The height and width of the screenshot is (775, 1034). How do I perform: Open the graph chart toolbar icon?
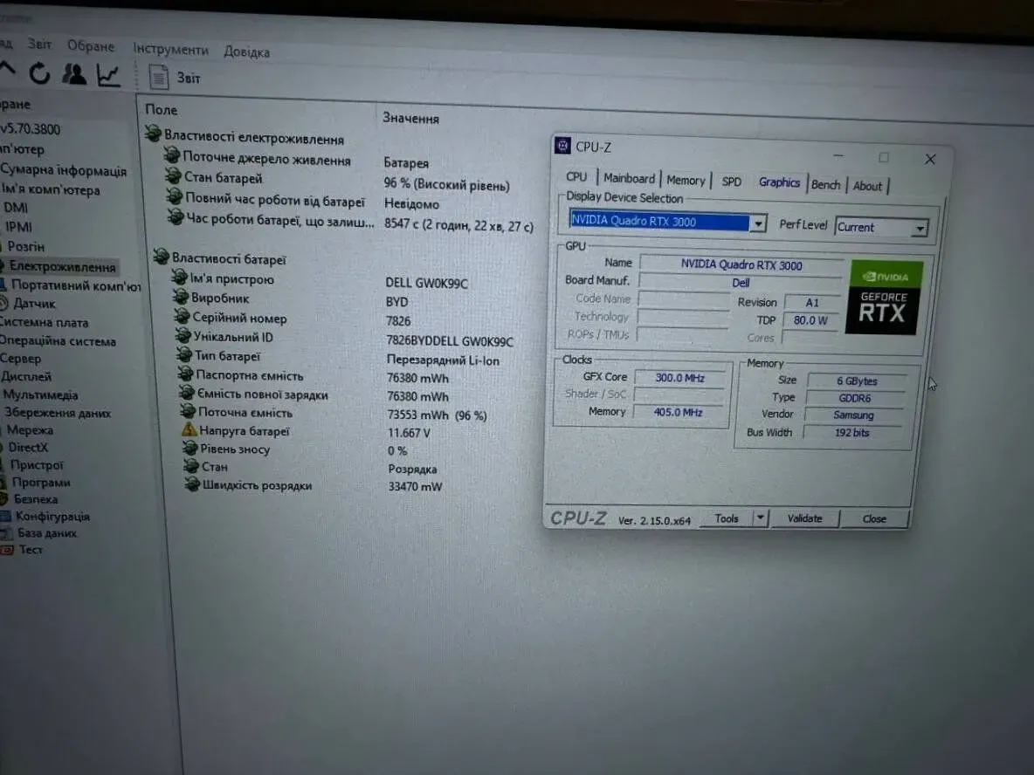pyautogui.click(x=108, y=76)
